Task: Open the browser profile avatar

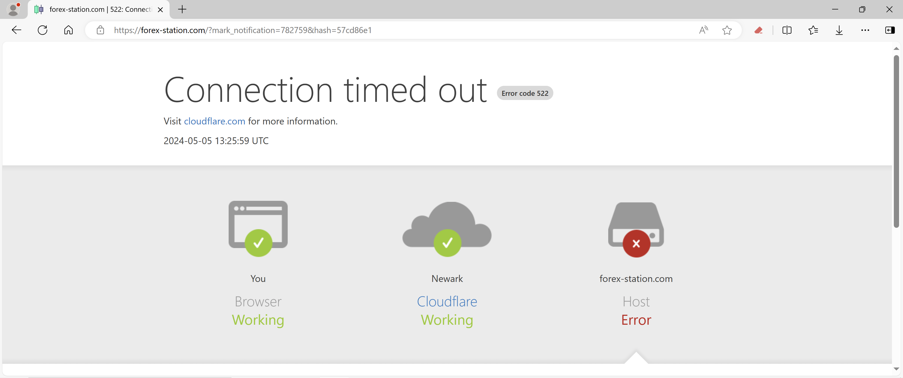Action: pos(13,9)
